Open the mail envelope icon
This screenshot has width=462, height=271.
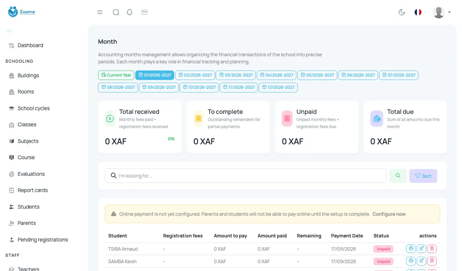(x=144, y=12)
